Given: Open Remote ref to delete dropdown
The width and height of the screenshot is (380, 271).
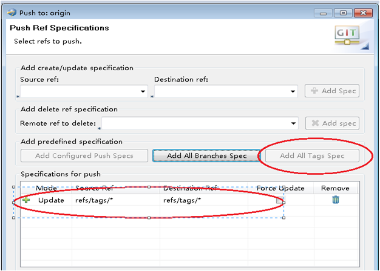Looking at the screenshot, I should point(294,123).
